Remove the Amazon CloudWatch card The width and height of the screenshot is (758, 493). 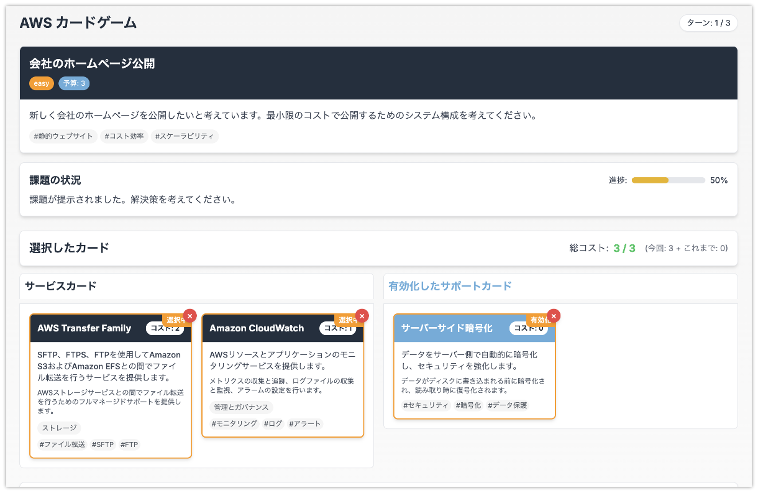pyautogui.click(x=362, y=316)
